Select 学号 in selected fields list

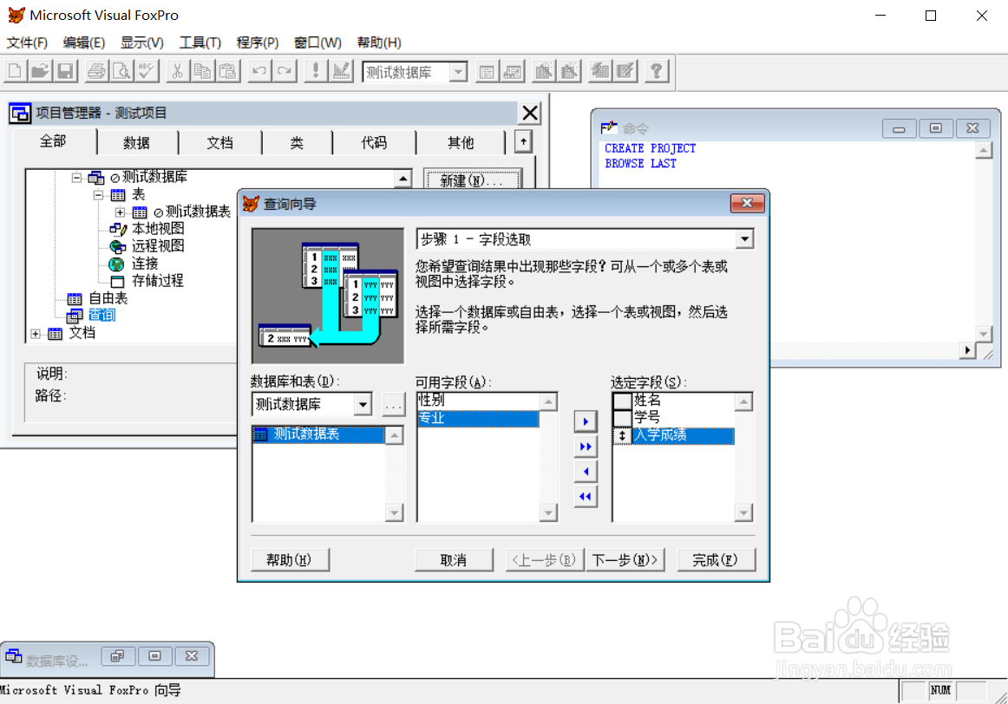[683, 418]
